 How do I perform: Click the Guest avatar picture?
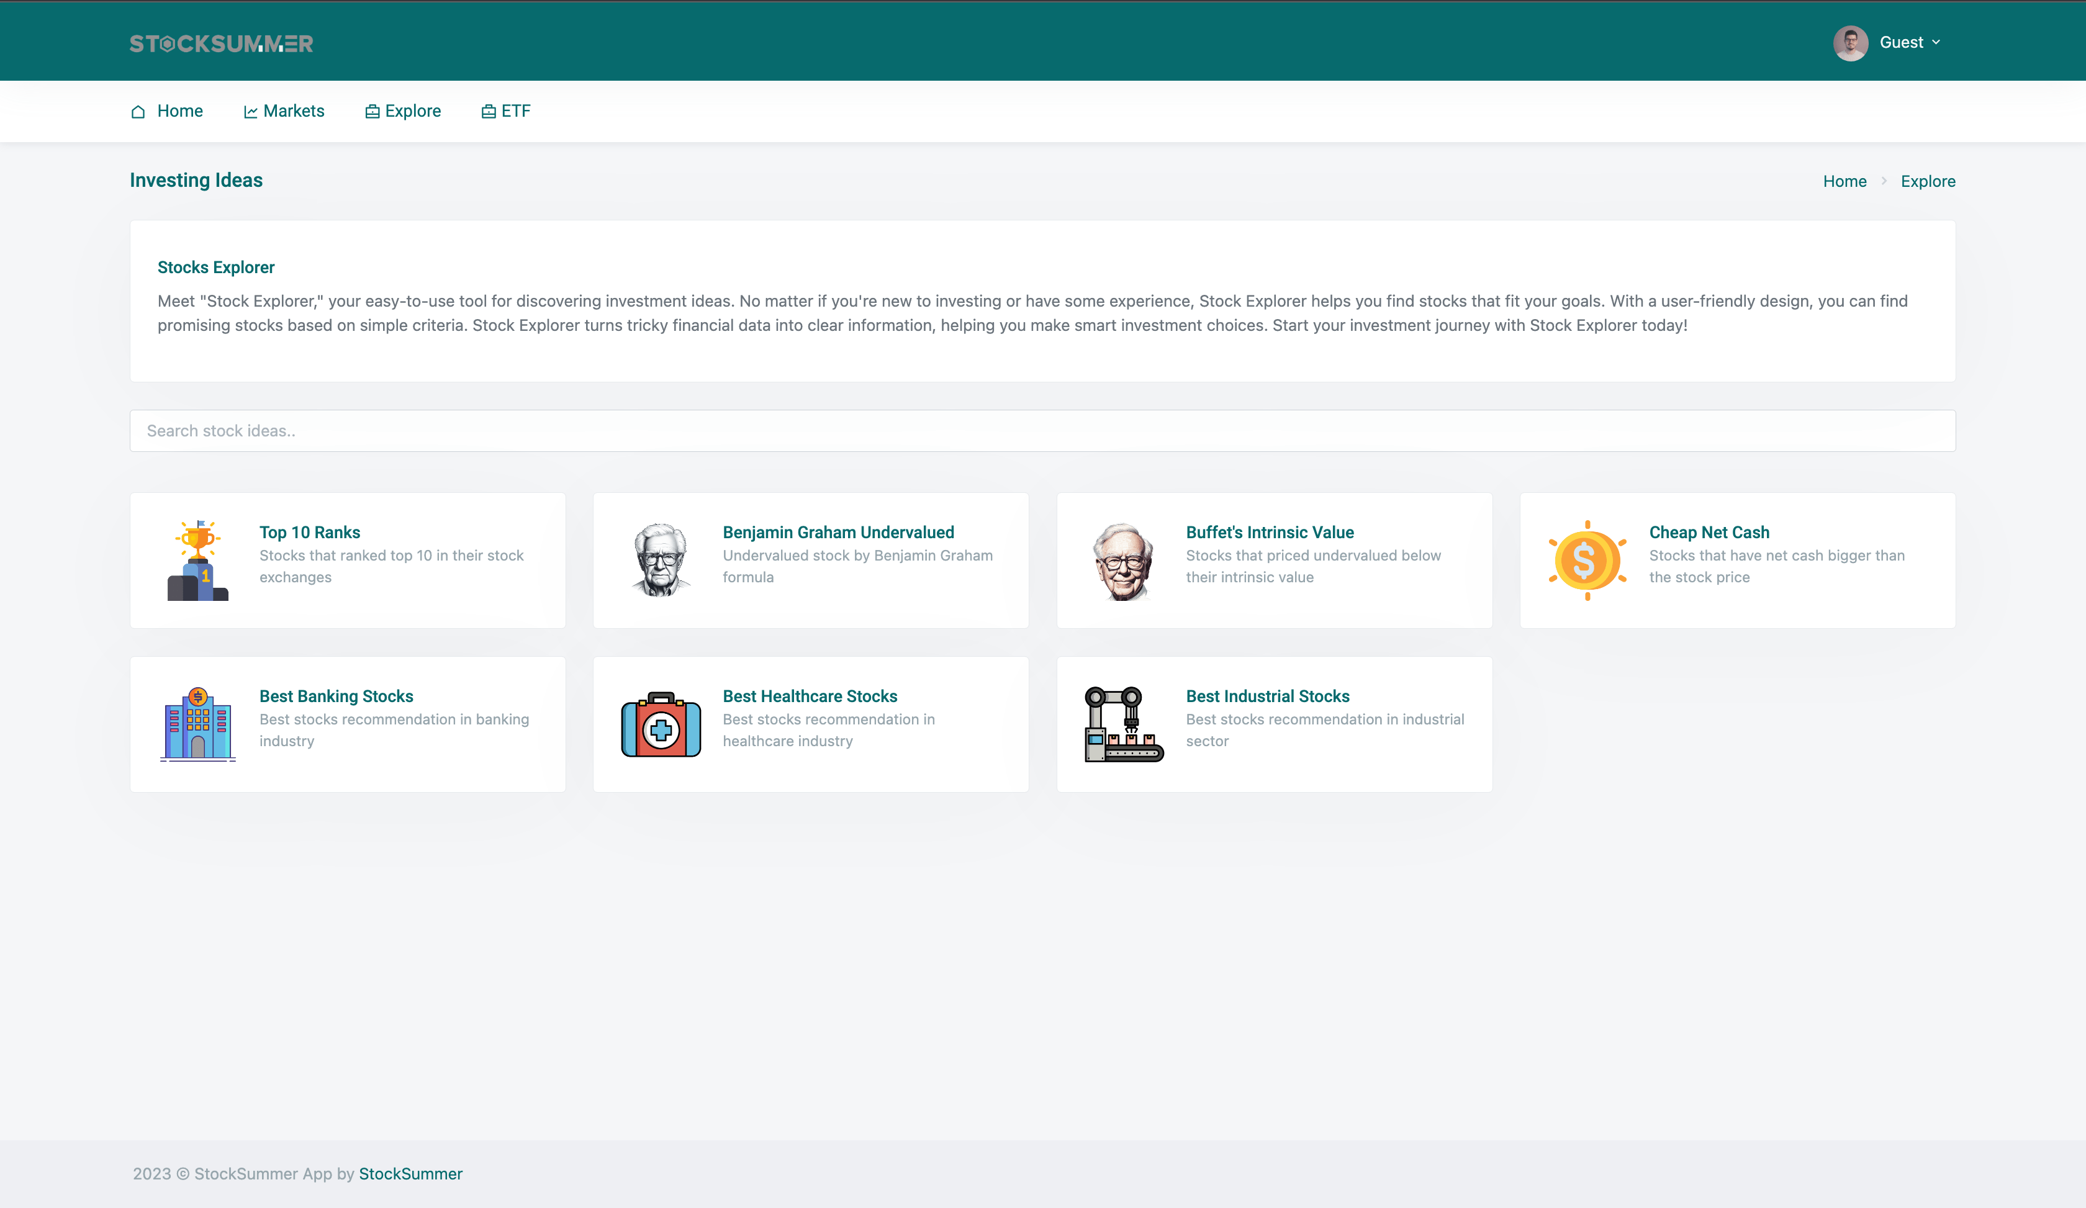pyautogui.click(x=1851, y=42)
